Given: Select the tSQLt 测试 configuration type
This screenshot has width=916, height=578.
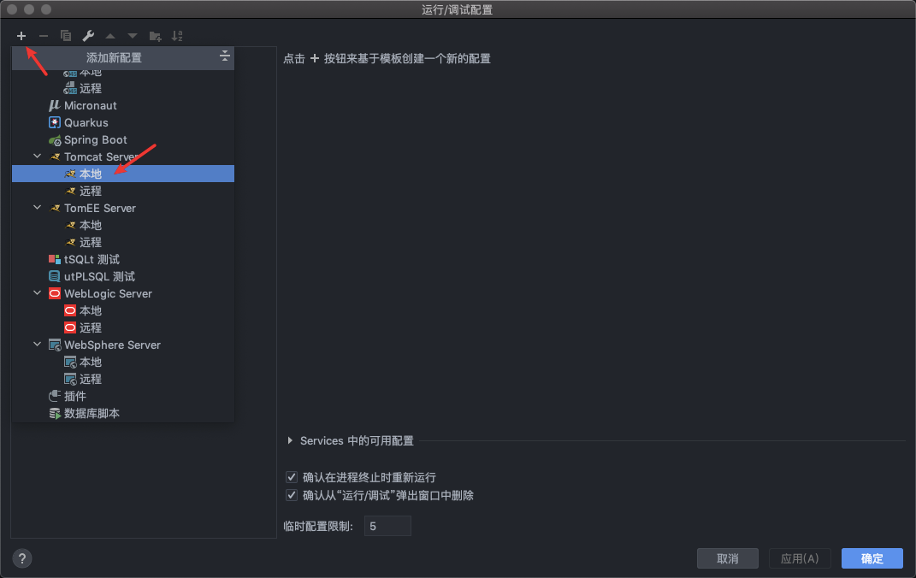Looking at the screenshot, I should click(122, 259).
